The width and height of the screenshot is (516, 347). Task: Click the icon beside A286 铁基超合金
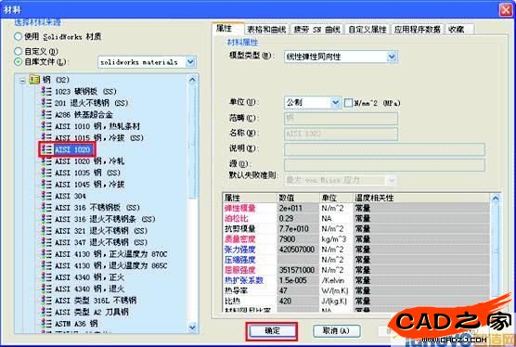[x=46, y=114]
